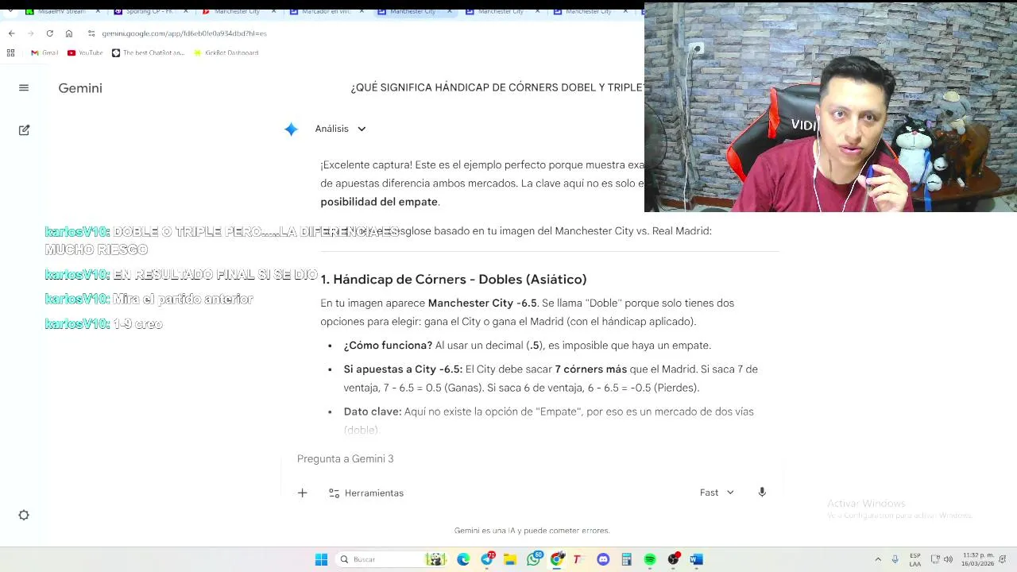Screen dimensions: 1017x572
Task: Open the YouTube bookmark
Action: click(85, 52)
